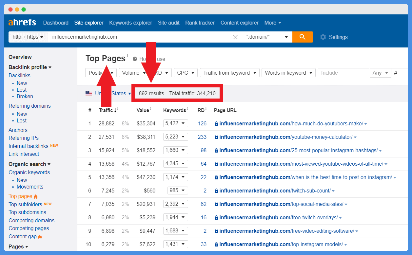
Task: Open Movements under Organic keywords
Action: 30,187
